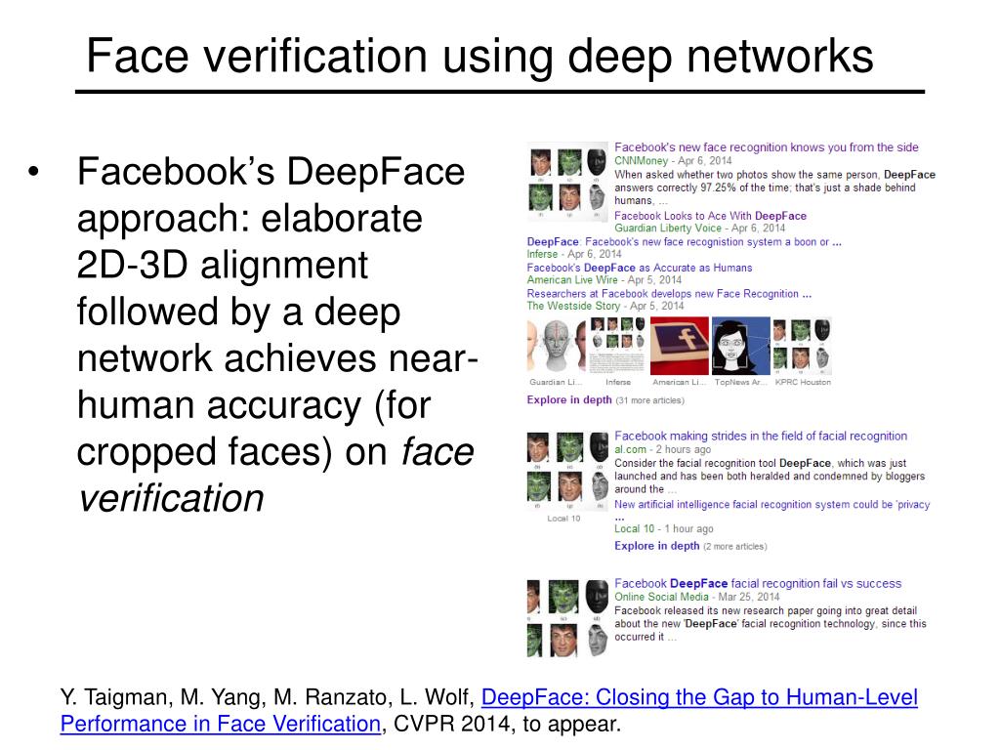The height and width of the screenshot is (750, 1000).
Task: Click the bullet text about Facebook's DeepFace approach
Action: (276, 335)
